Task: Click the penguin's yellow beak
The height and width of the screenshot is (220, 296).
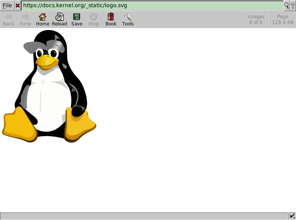Action: point(46,62)
